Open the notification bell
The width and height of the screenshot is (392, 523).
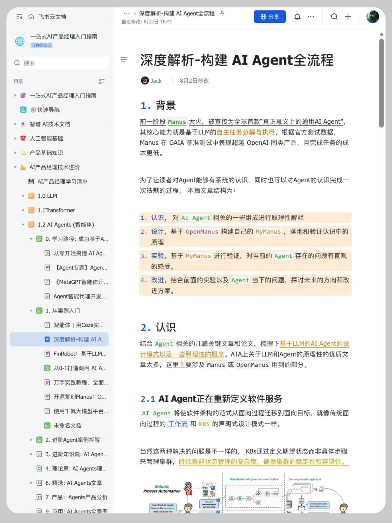pyautogui.click(x=297, y=17)
